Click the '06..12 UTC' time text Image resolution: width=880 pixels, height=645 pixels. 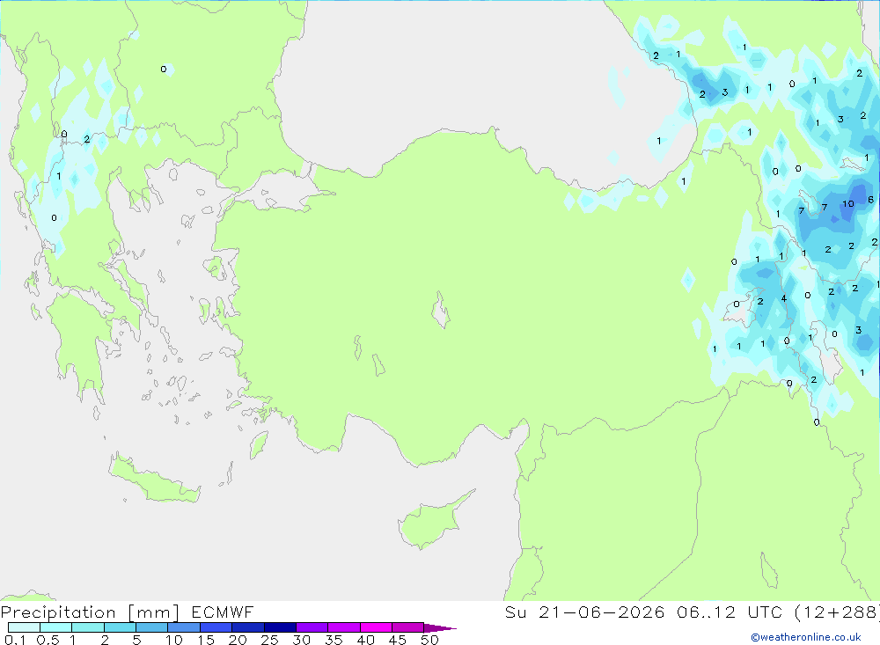click(x=730, y=612)
